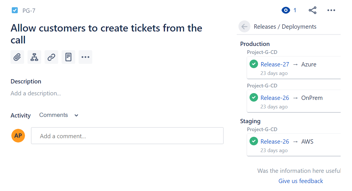Open the Comments filter dropdown
Image resolution: width=352 pixels, height=191 pixels.
[x=76, y=115]
